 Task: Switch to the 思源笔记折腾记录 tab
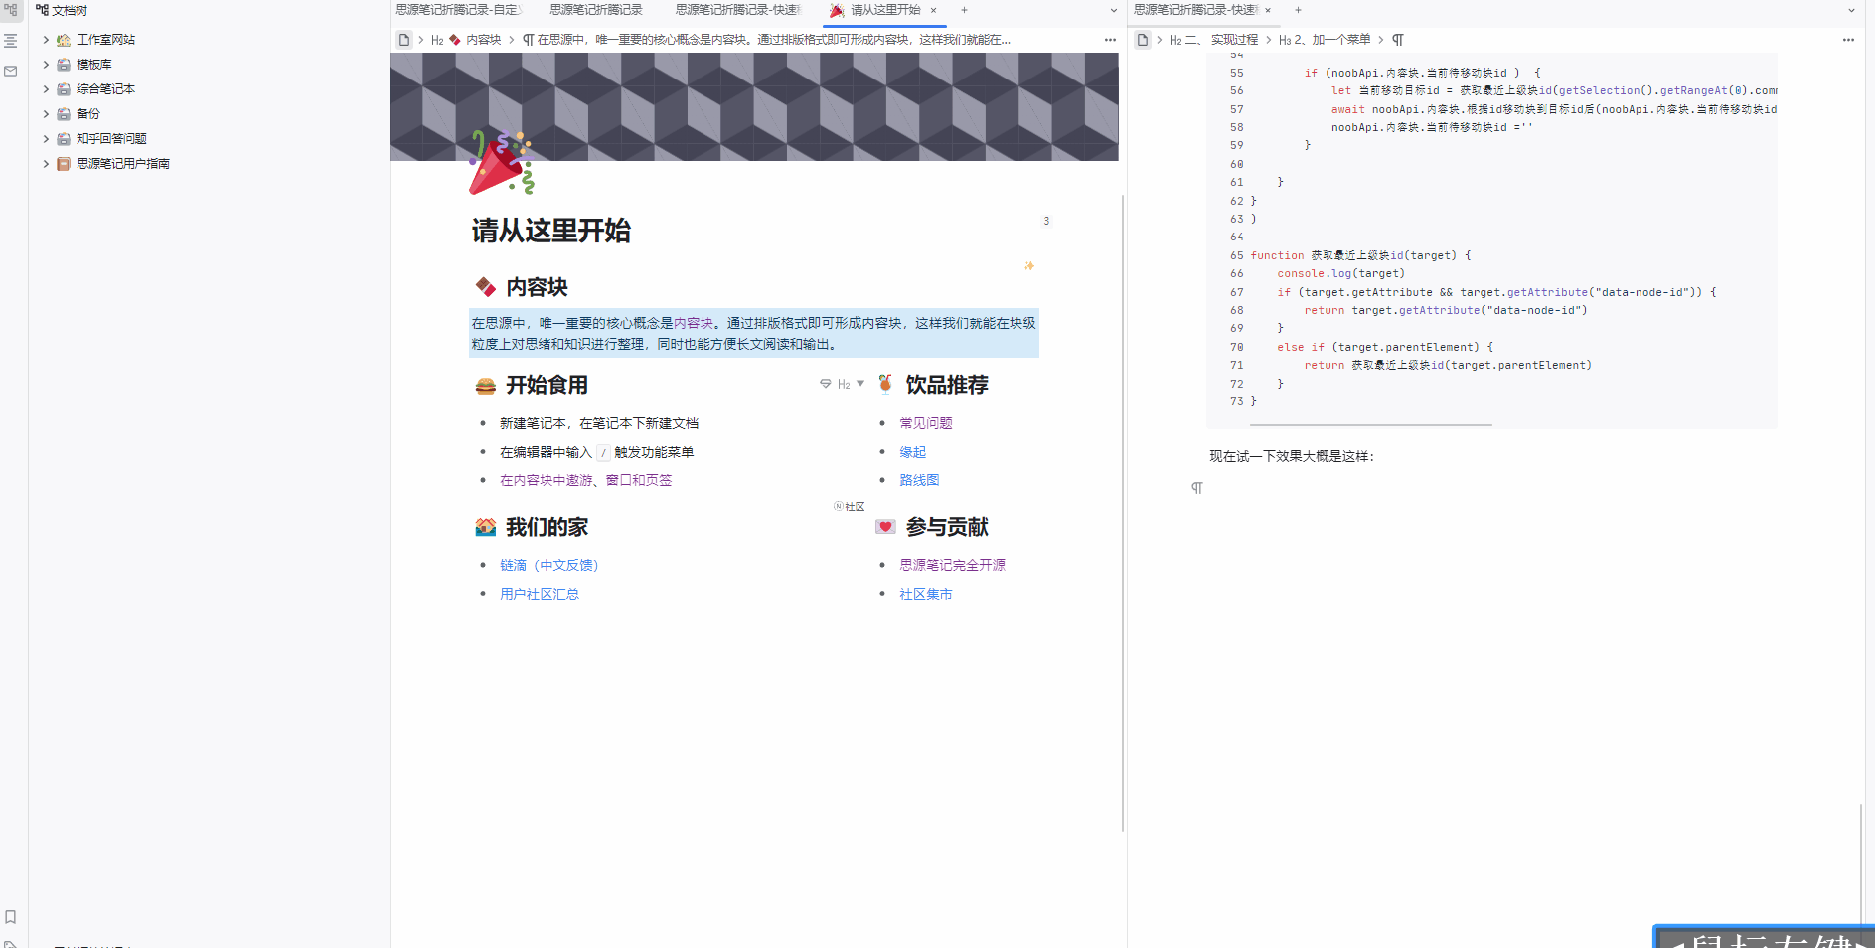pyautogui.click(x=594, y=10)
